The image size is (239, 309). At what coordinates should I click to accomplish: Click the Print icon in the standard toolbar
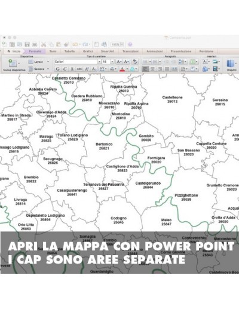click(35, 44)
